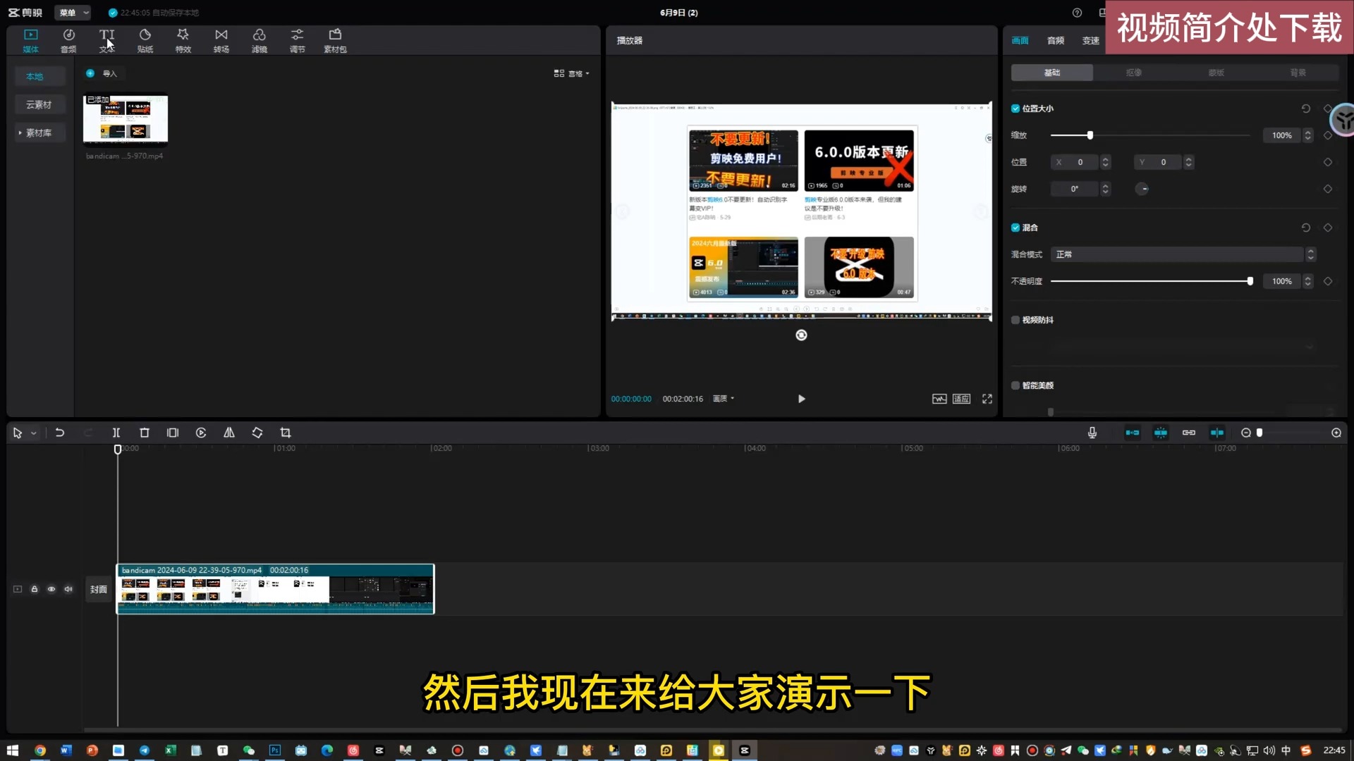This screenshot has width=1354, height=761.
Task: Click the Delete trash icon in the timeline toolbar
Action: 145,433
